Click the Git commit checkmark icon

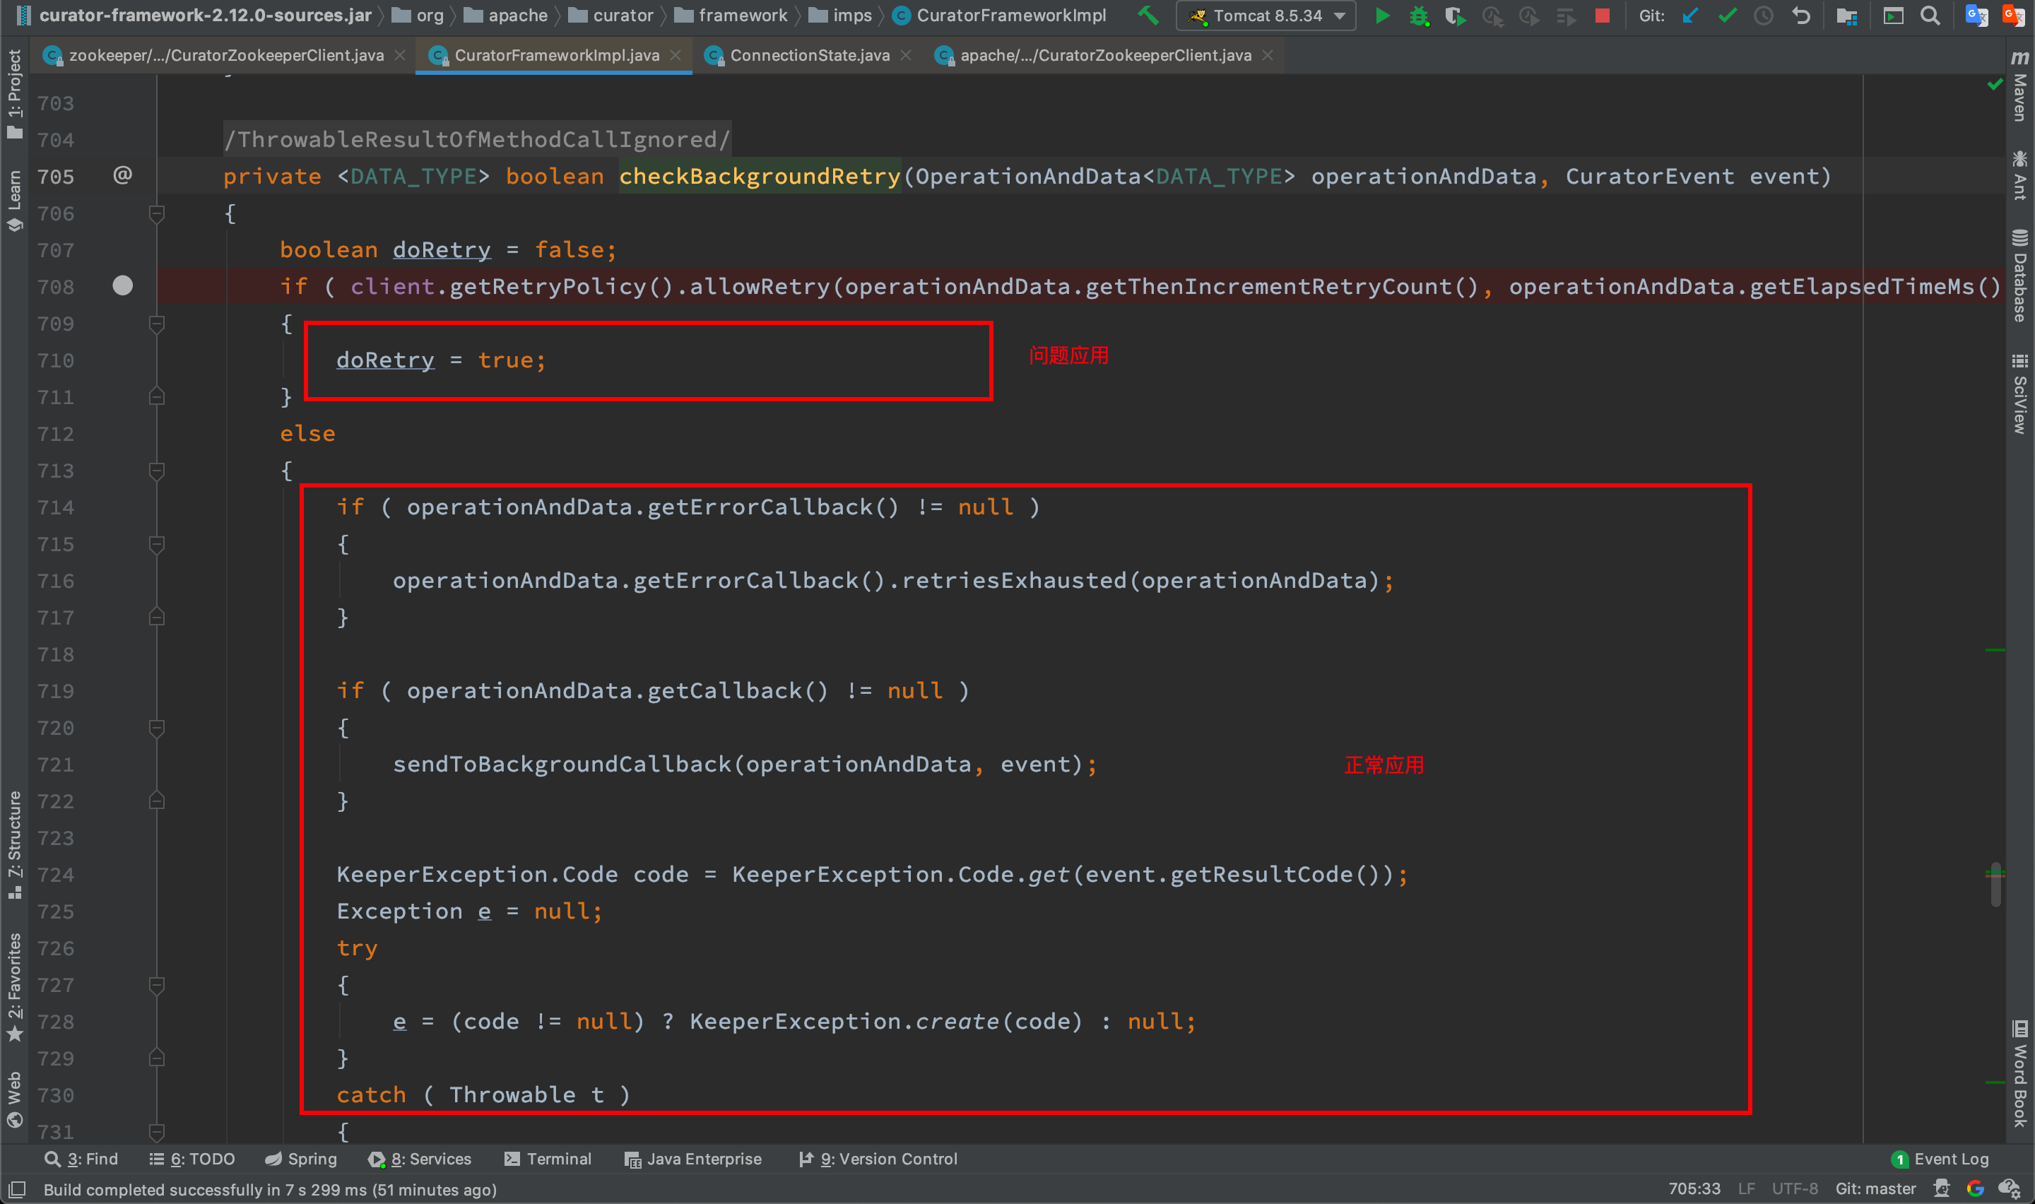(x=1727, y=16)
